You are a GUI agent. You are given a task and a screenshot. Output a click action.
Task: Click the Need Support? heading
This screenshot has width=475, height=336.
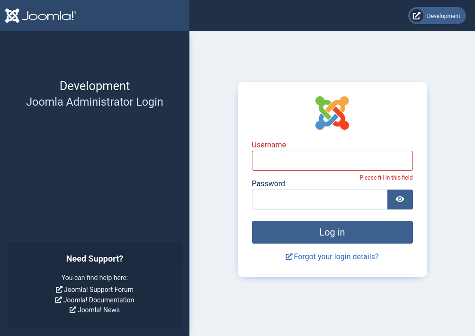tap(95, 259)
